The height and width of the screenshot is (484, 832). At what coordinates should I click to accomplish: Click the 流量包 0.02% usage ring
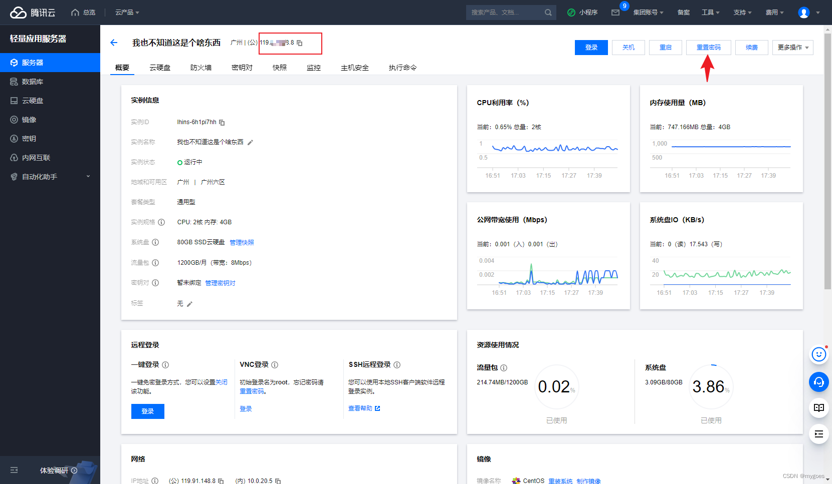[x=556, y=387]
